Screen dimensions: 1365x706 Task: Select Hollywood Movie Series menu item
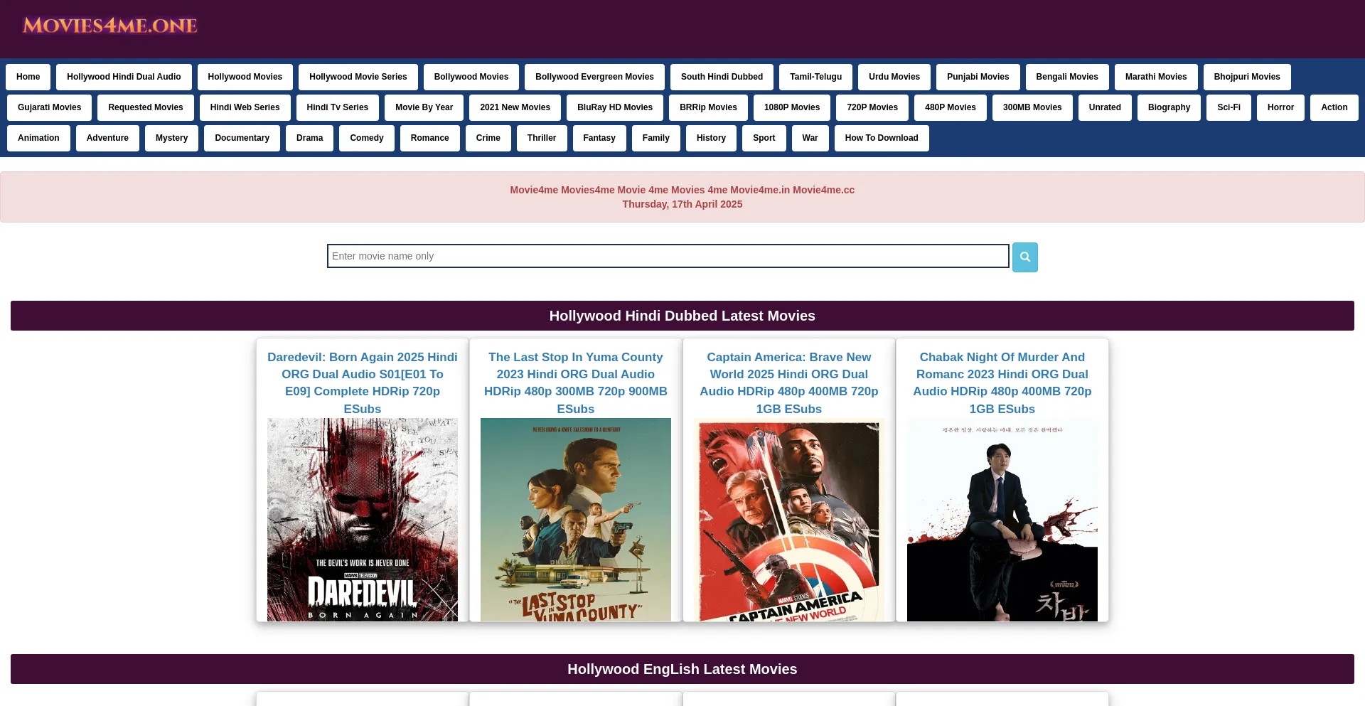pyautogui.click(x=358, y=77)
